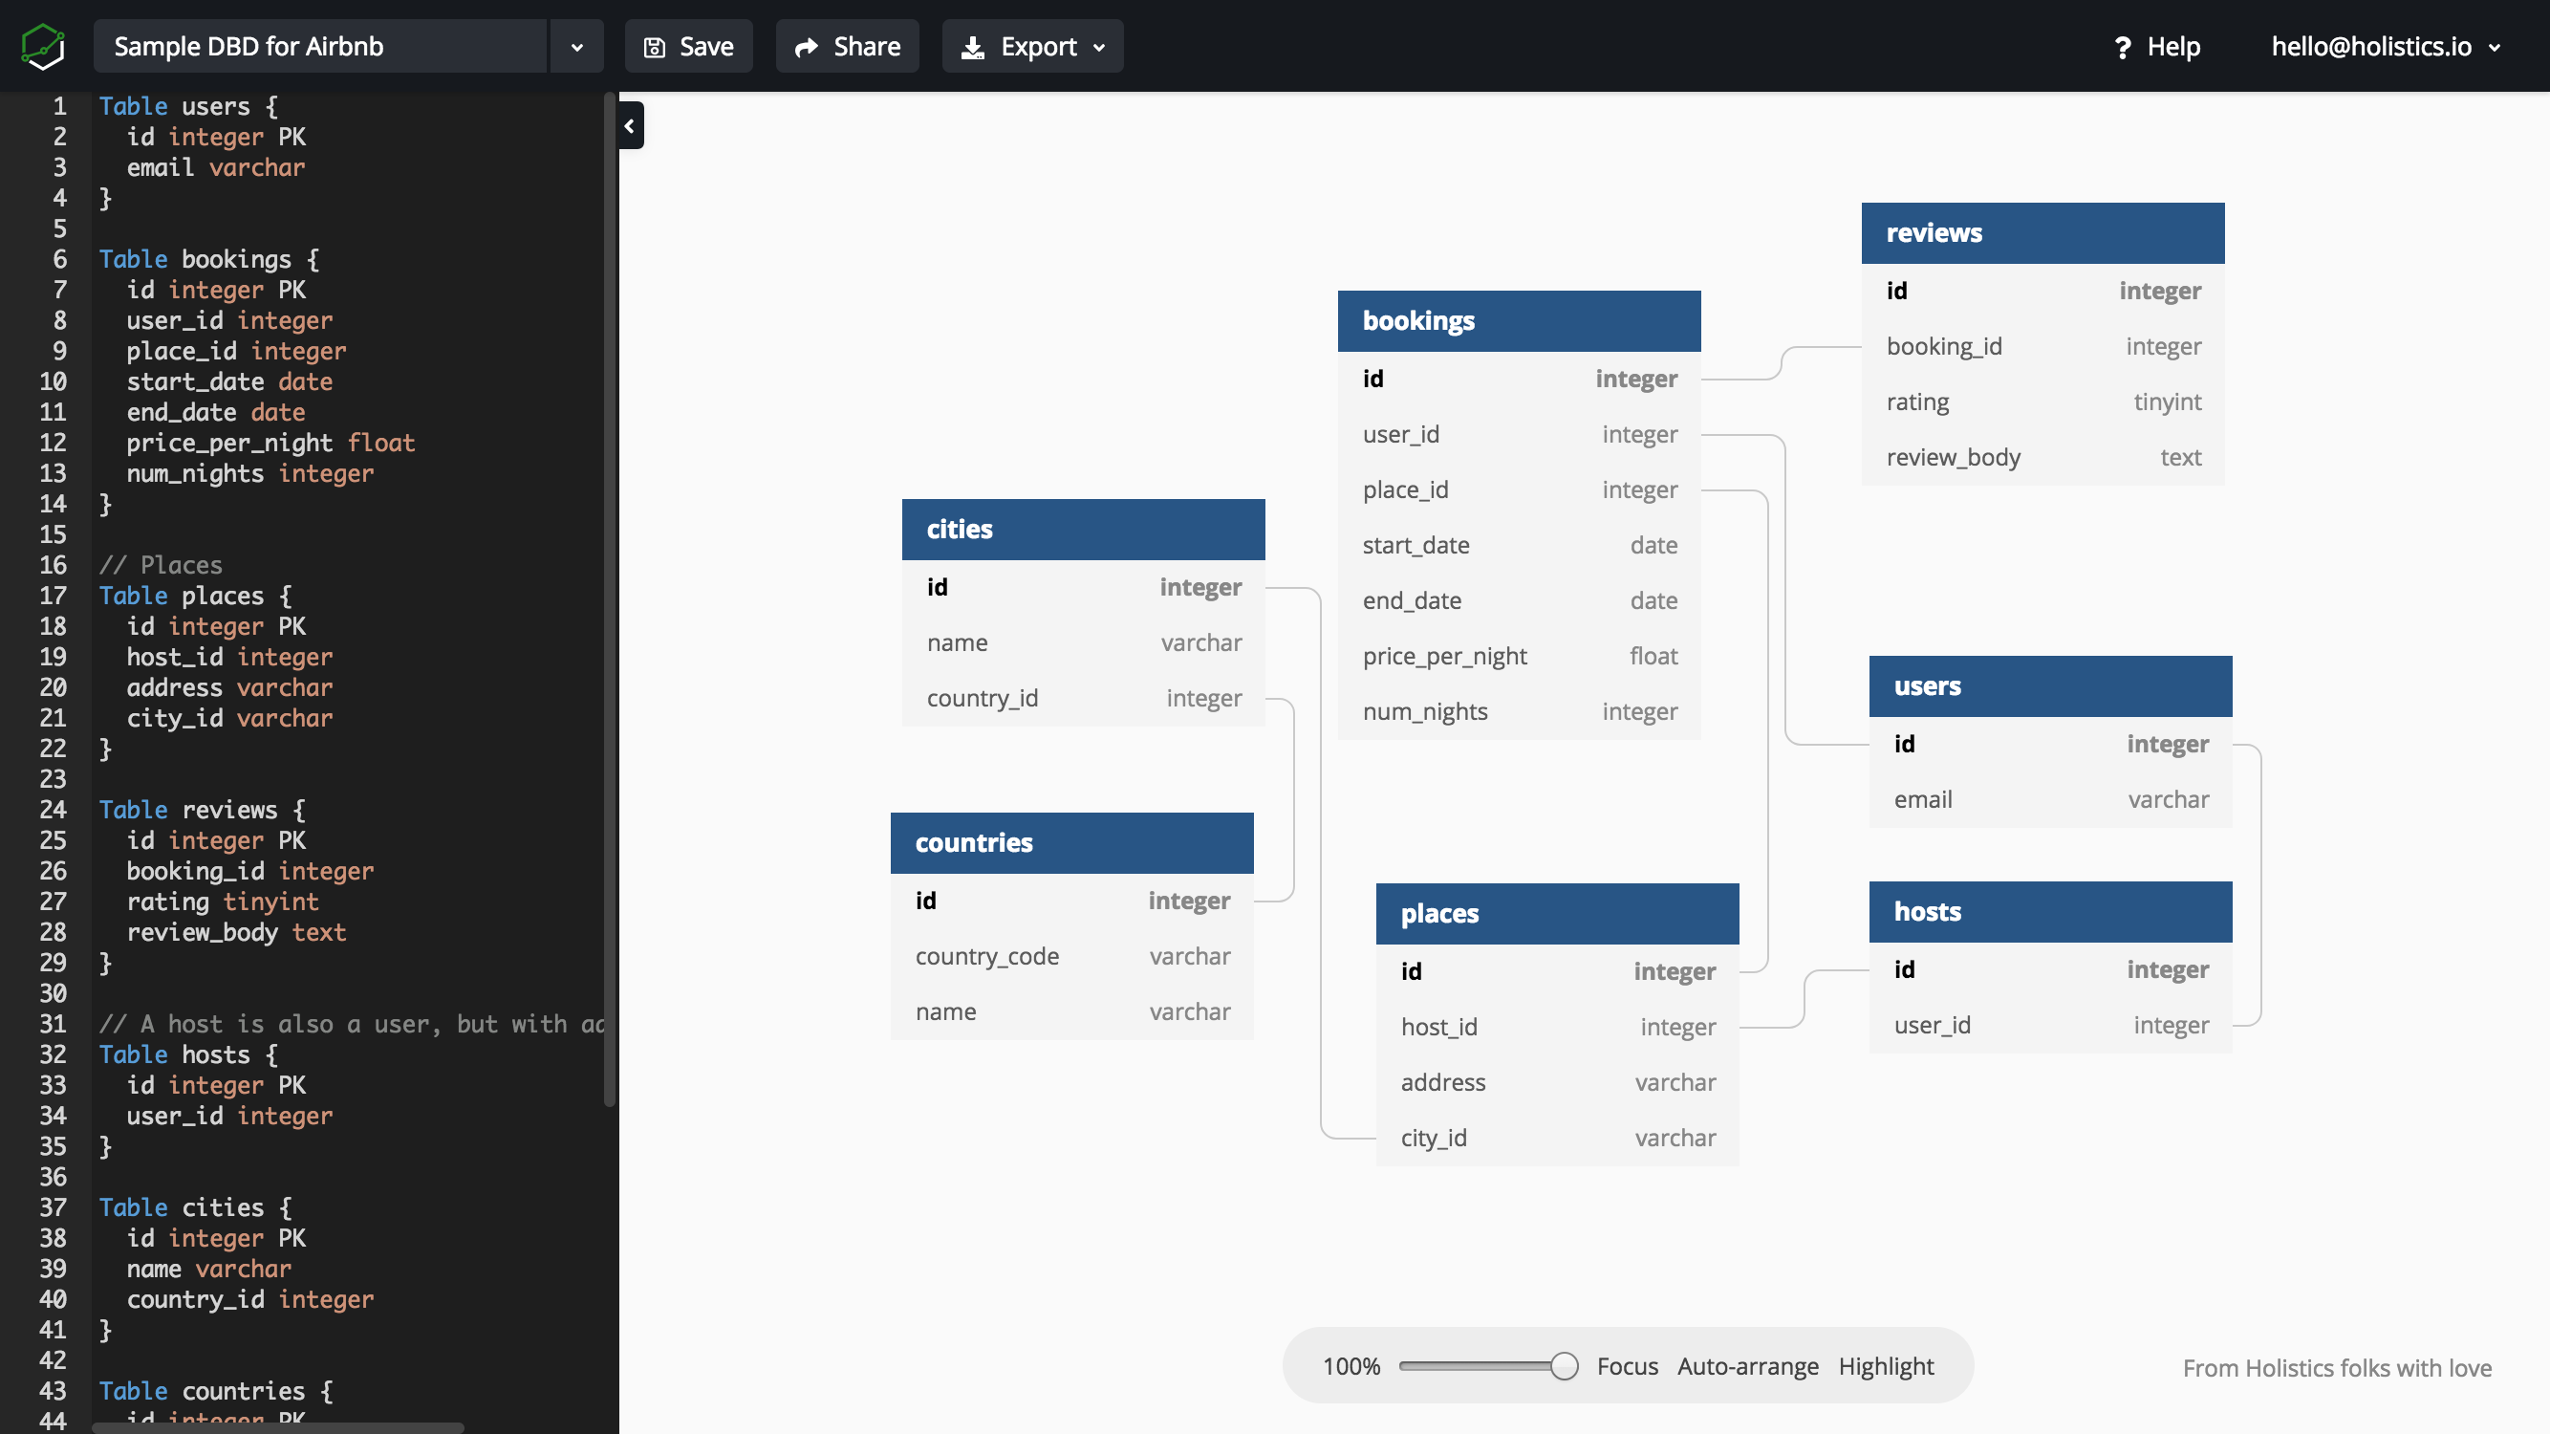Click the Holistics logo icon

[x=42, y=47]
